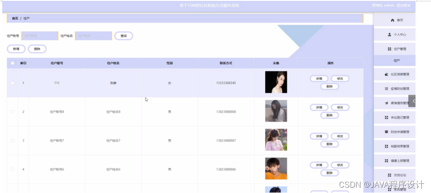This screenshot has height=193, width=431.
Task: Select account cell 111
Action: tap(57, 83)
